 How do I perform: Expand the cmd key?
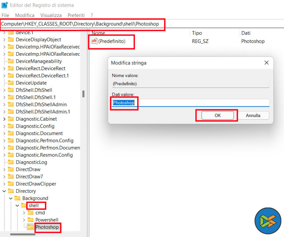24,213
